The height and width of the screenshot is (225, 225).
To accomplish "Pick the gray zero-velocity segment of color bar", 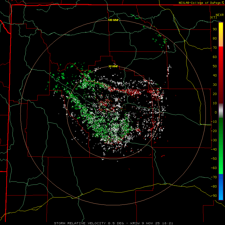I will tap(221, 111).
